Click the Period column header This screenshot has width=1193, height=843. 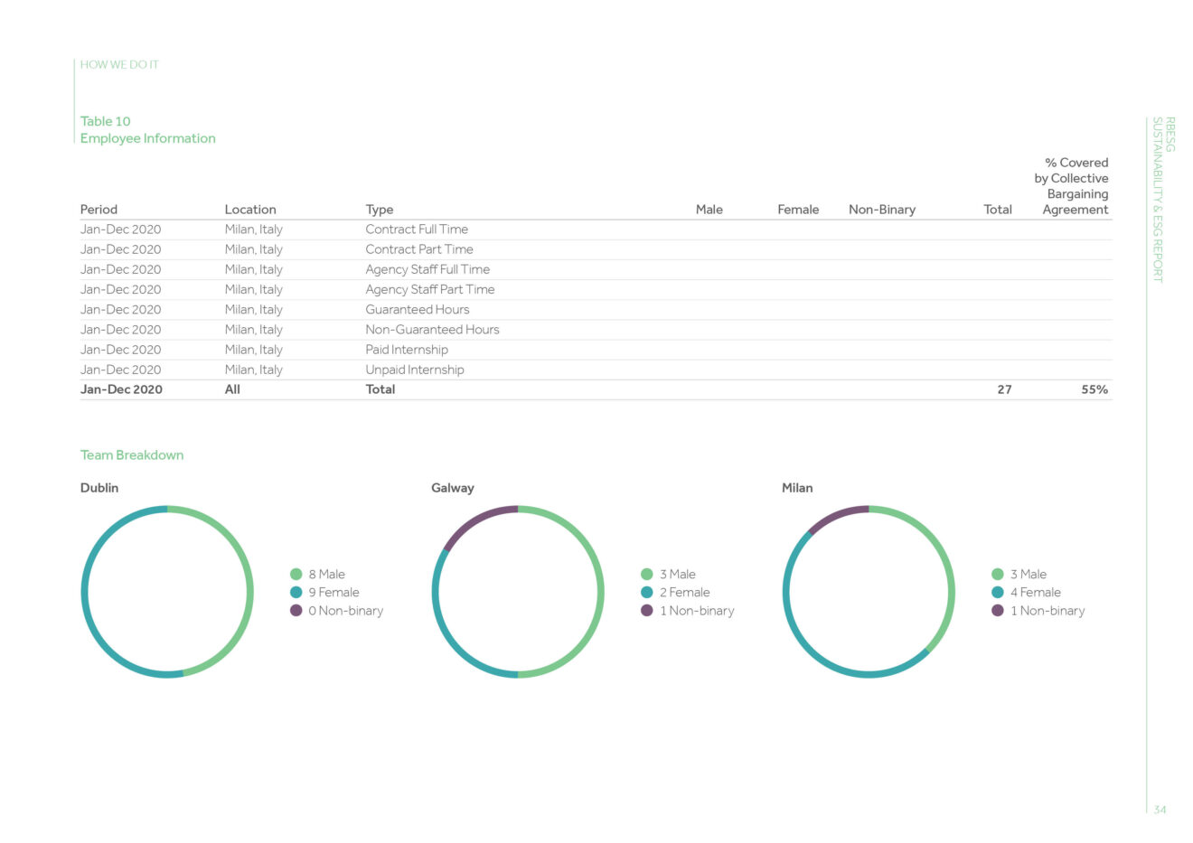99,209
